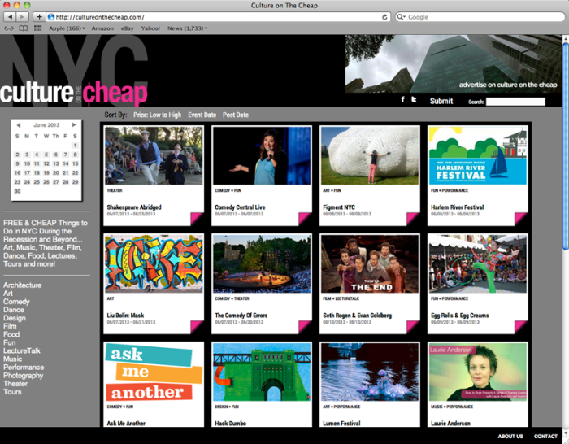Select June 15 in the calendar
Image resolution: width=569 pixels, height=444 pixels.
click(75, 163)
